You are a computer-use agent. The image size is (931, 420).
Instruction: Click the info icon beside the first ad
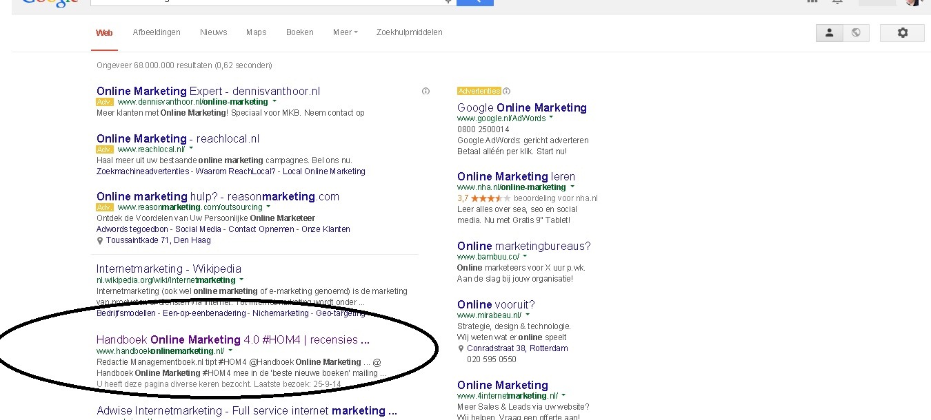(x=426, y=91)
